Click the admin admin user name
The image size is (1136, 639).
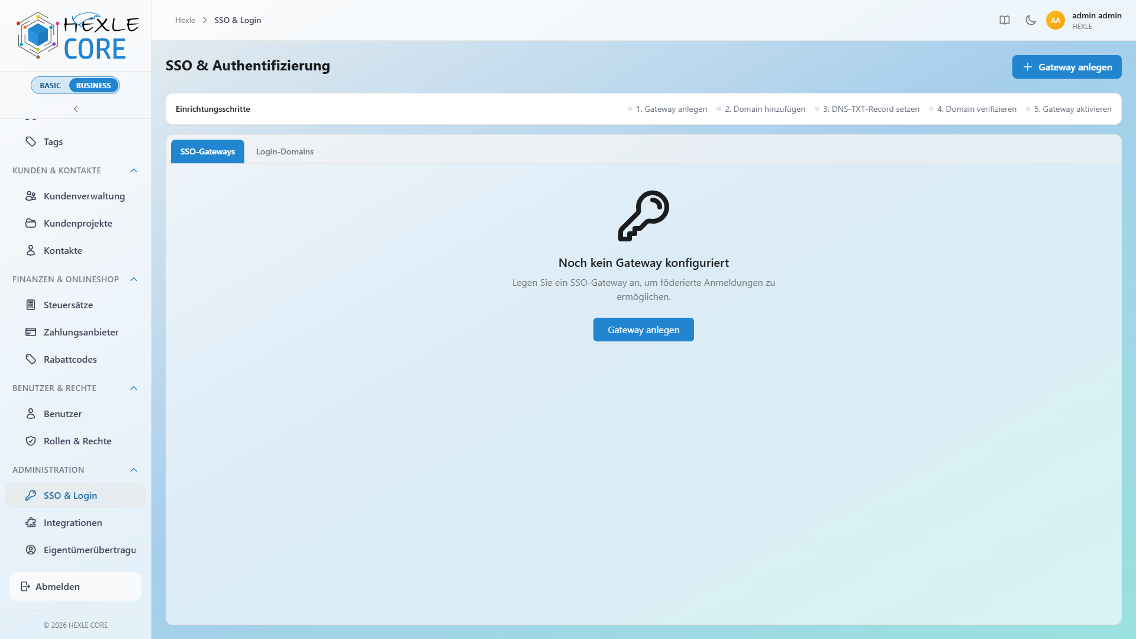(x=1096, y=15)
